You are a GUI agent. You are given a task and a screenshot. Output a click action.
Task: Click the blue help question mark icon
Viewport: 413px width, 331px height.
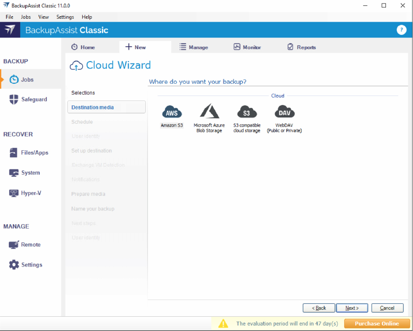[x=401, y=30]
